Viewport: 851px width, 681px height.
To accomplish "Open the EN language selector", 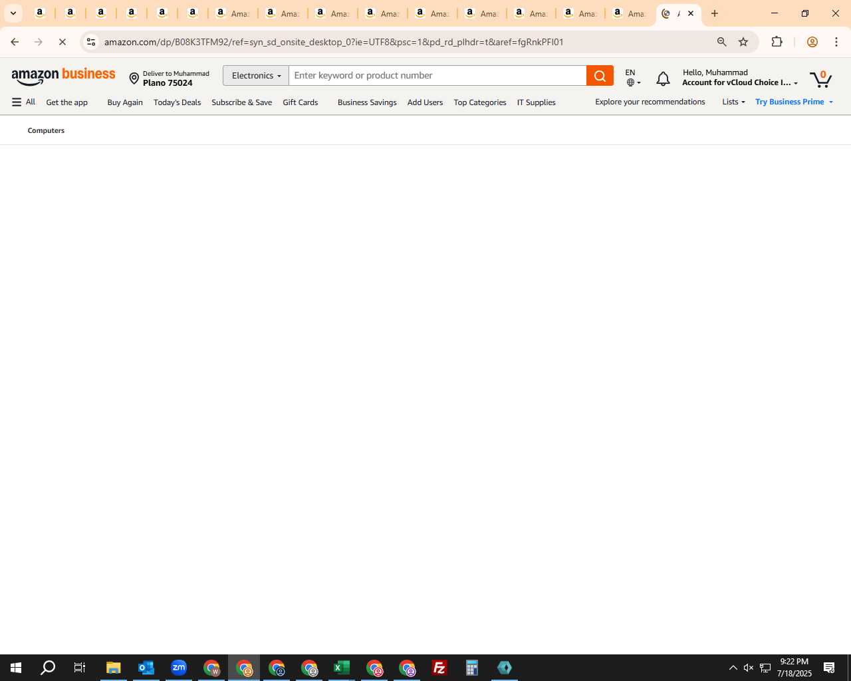I will point(633,77).
